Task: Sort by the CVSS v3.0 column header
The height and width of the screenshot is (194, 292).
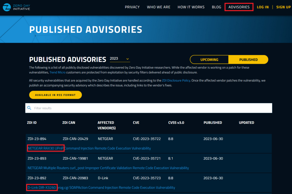Action: (176, 122)
